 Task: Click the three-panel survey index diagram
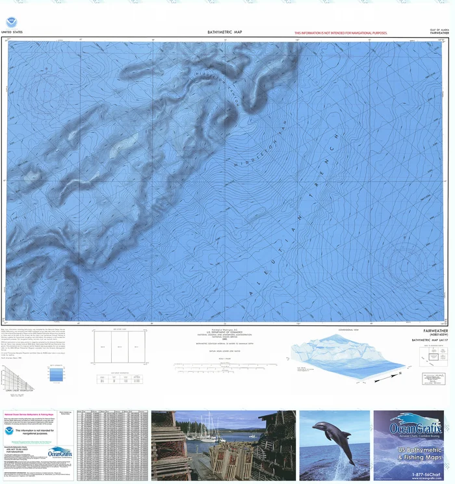[120, 347]
